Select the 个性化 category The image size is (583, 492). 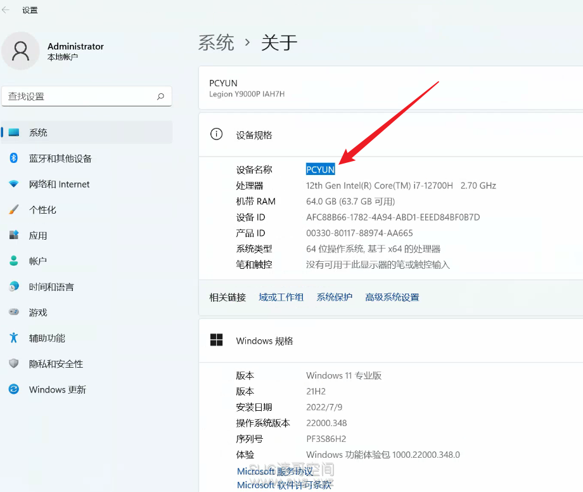point(87,209)
